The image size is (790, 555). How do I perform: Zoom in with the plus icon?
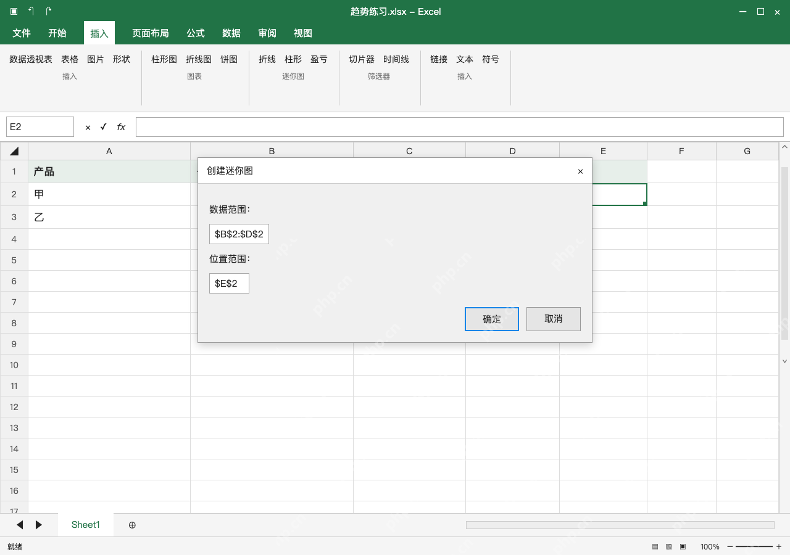(x=779, y=547)
